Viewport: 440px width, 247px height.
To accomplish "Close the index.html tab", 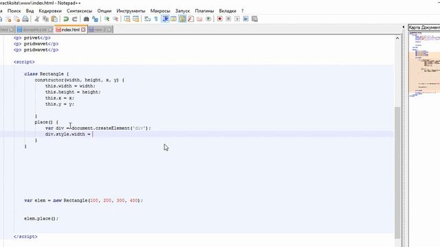I will coord(83,30).
